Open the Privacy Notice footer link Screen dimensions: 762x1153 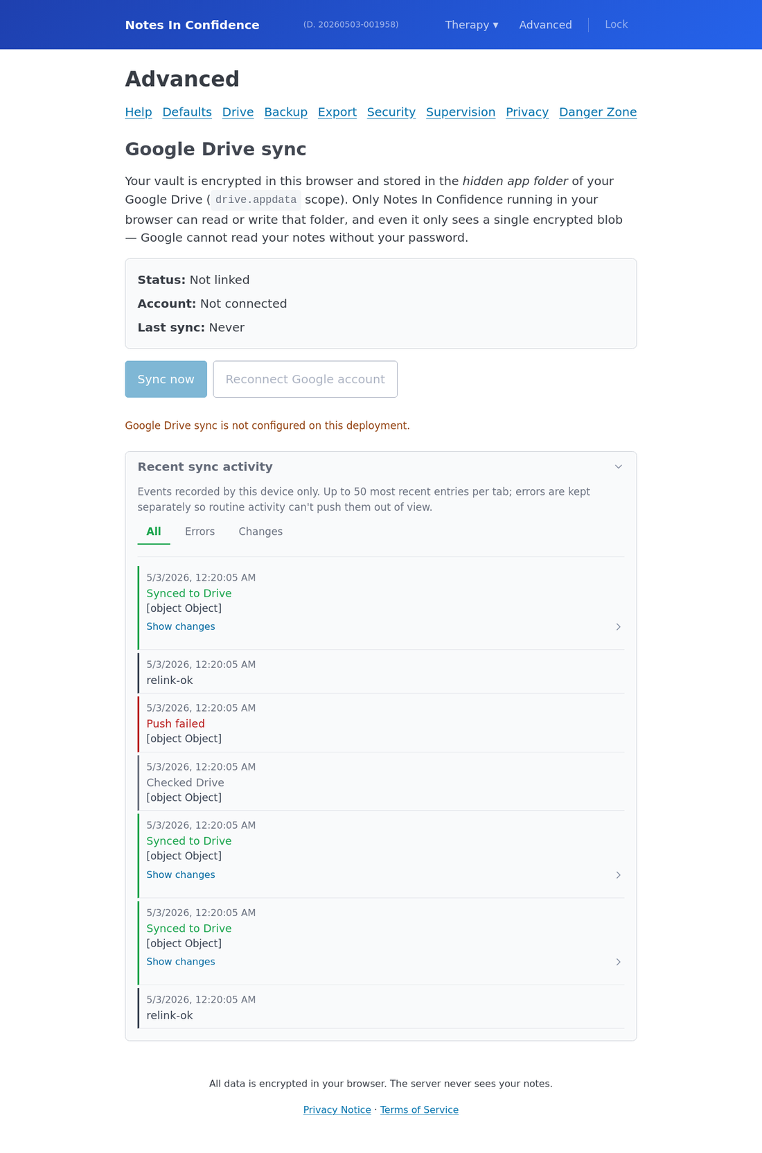coord(337,1110)
